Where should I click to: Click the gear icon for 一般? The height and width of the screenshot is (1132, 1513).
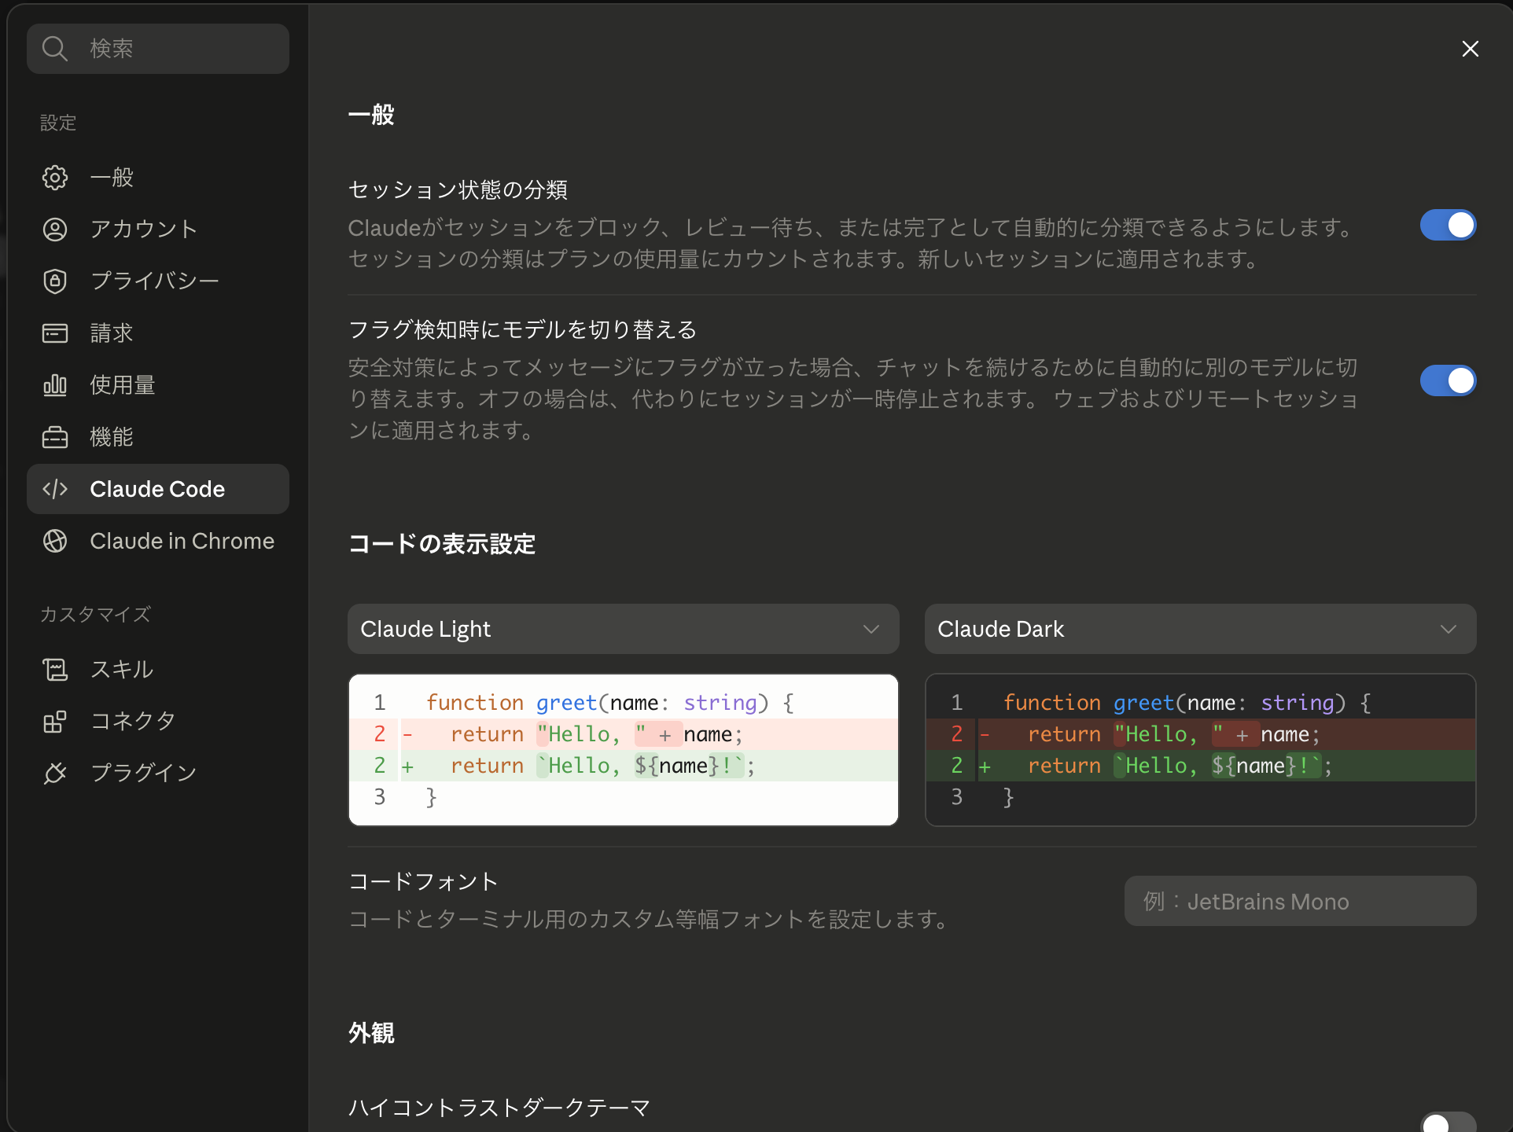tap(55, 178)
